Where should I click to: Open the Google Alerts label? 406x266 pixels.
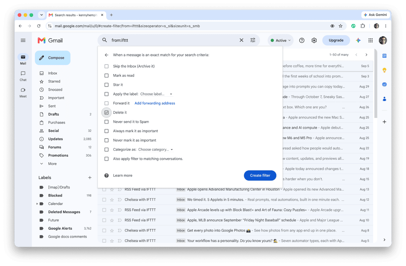coord(60,229)
